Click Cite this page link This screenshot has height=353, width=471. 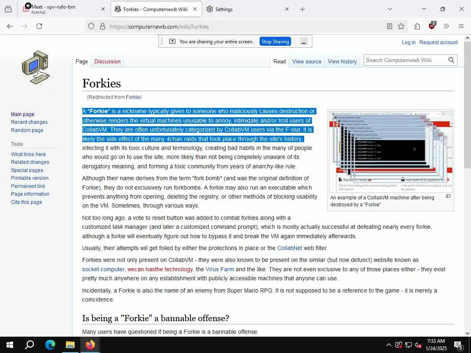click(x=27, y=202)
